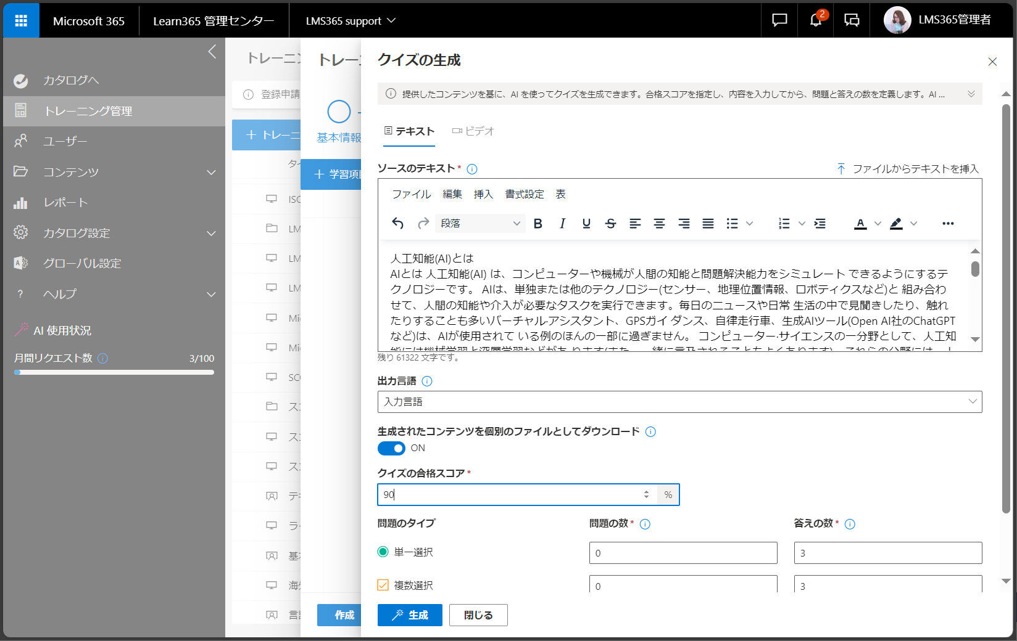The image size is (1017, 641).
Task: Select the 単一選択 question type
Action: [x=383, y=552]
